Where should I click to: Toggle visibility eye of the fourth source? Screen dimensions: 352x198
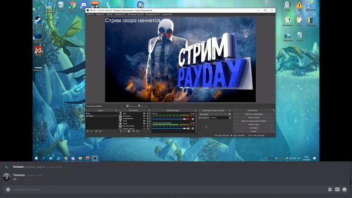pyautogui.click(x=144, y=121)
